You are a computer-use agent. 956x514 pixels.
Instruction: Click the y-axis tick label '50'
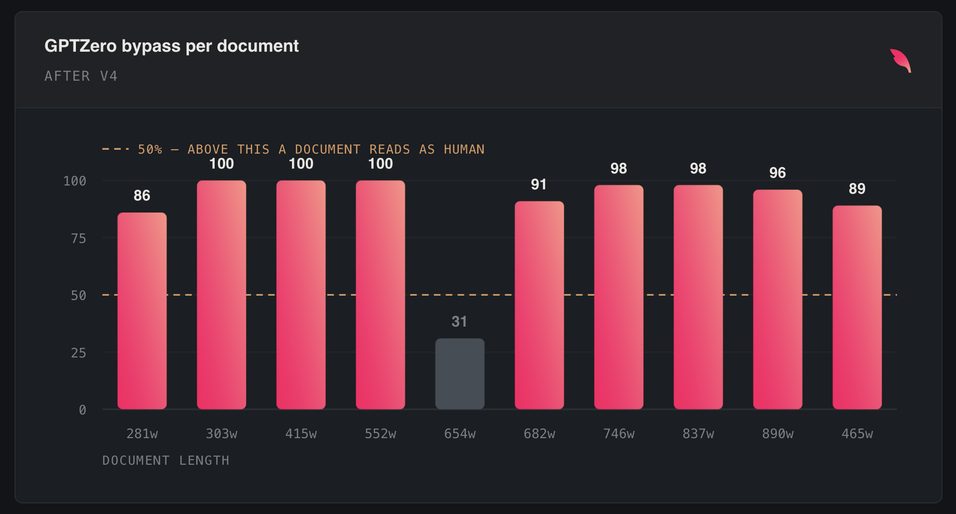(78, 296)
